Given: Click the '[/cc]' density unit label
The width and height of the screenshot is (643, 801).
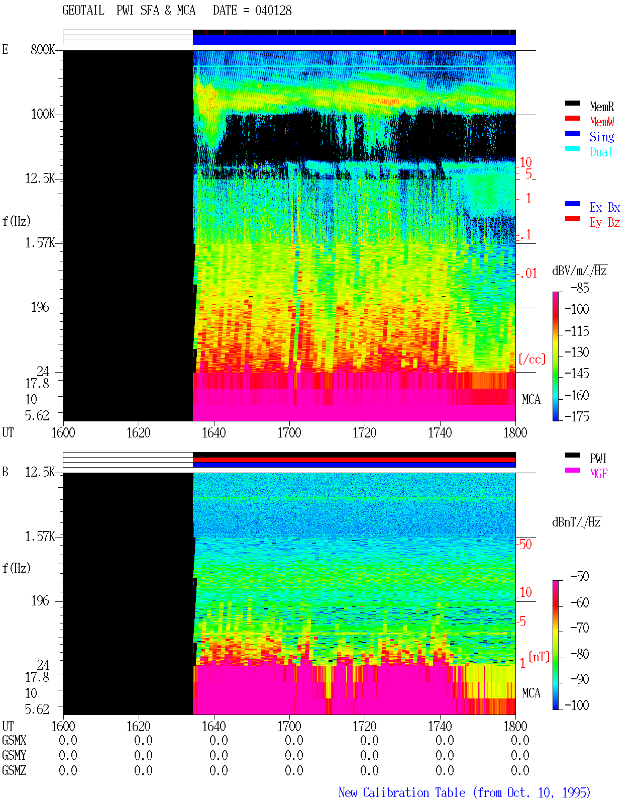Looking at the screenshot, I should click(x=532, y=359).
